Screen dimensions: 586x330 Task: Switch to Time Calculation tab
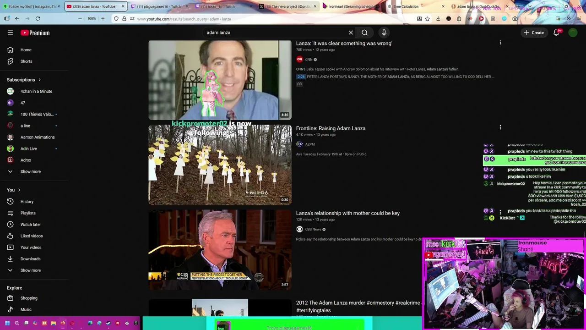tap(416, 6)
